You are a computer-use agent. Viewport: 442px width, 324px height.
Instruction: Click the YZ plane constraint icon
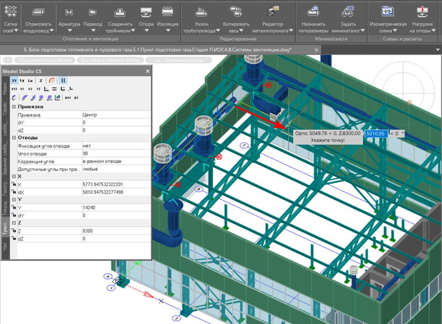pos(38,89)
